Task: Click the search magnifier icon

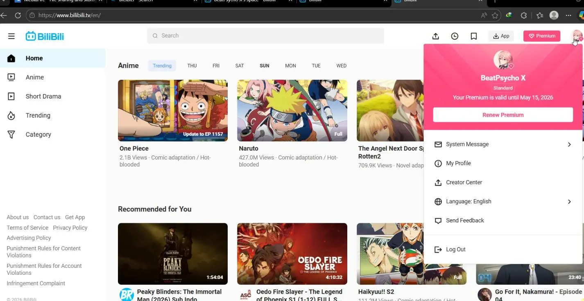Action: tap(155, 36)
